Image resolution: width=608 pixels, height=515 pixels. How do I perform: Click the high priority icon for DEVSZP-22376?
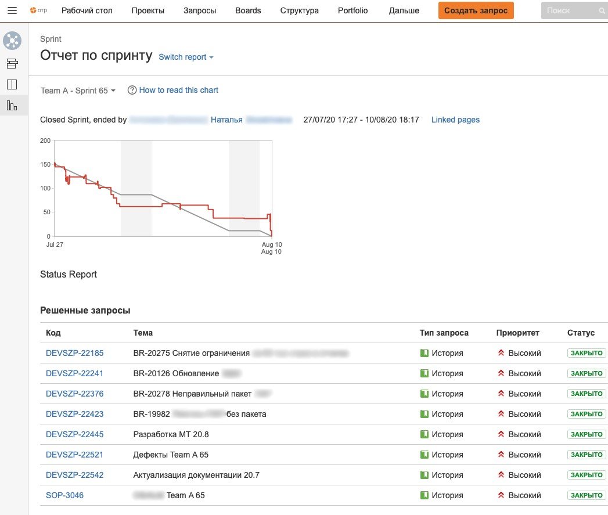(501, 393)
